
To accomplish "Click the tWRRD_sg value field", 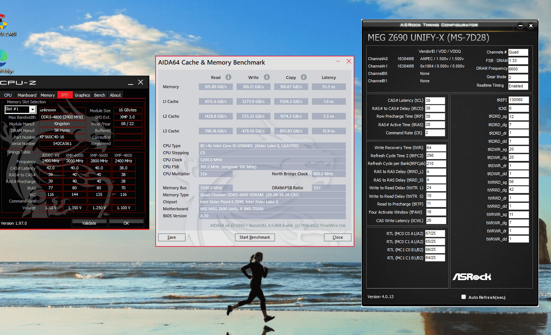I will click(x=519, y=182).
